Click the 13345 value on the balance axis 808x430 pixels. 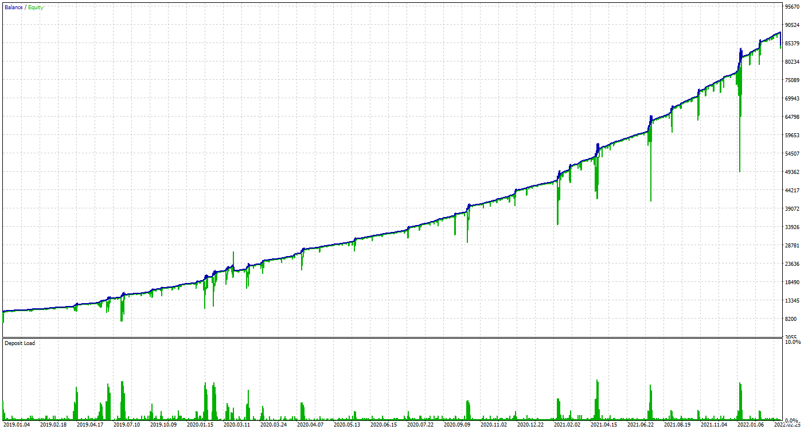(792, 301)
